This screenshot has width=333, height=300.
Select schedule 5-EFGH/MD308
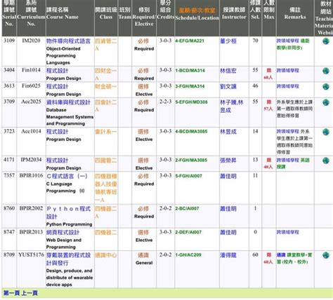coord(191,102)
